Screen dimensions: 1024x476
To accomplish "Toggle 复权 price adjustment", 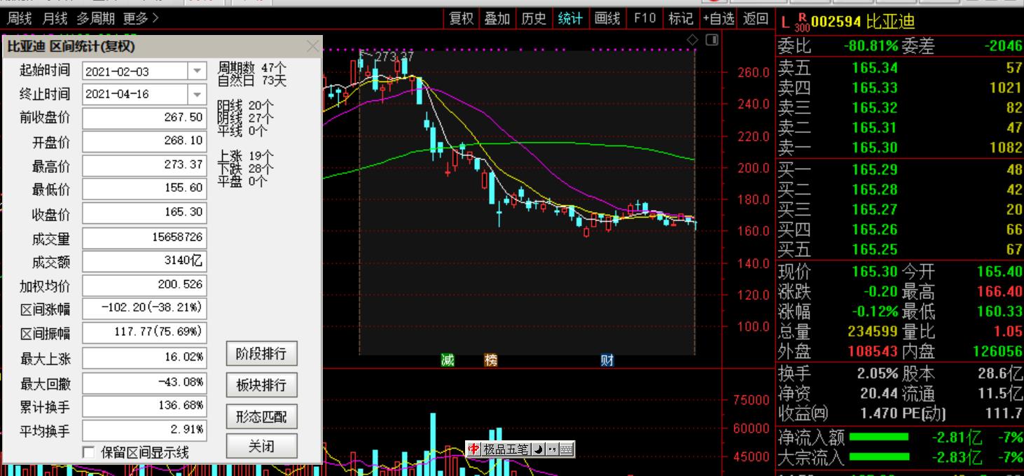I will [x=462, y=19].
